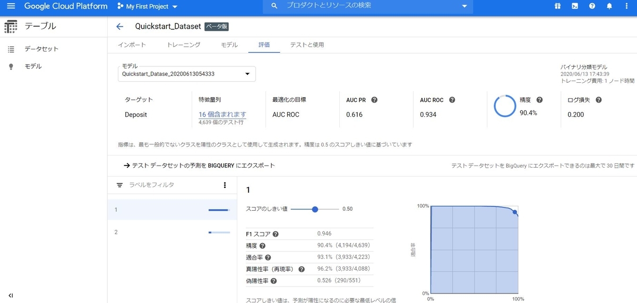Click the 16 個含まれます feature columns link

(x=222, y=114)
